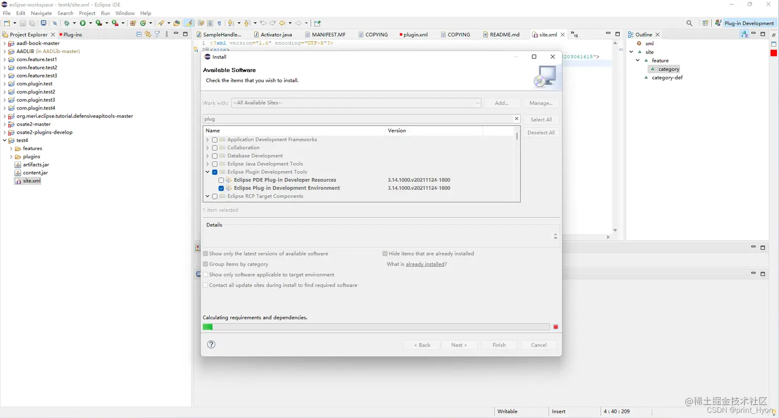Click the View Menu dots in Project Explorer
The height and width of the screenshot is (418, 779).
pyautogui.click(x=166, y=34)
